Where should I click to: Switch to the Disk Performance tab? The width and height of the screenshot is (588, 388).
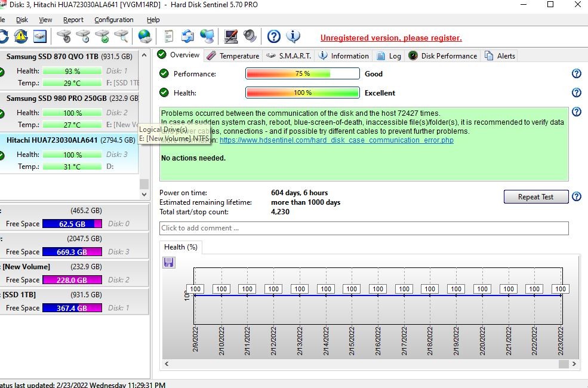point(442,56)
